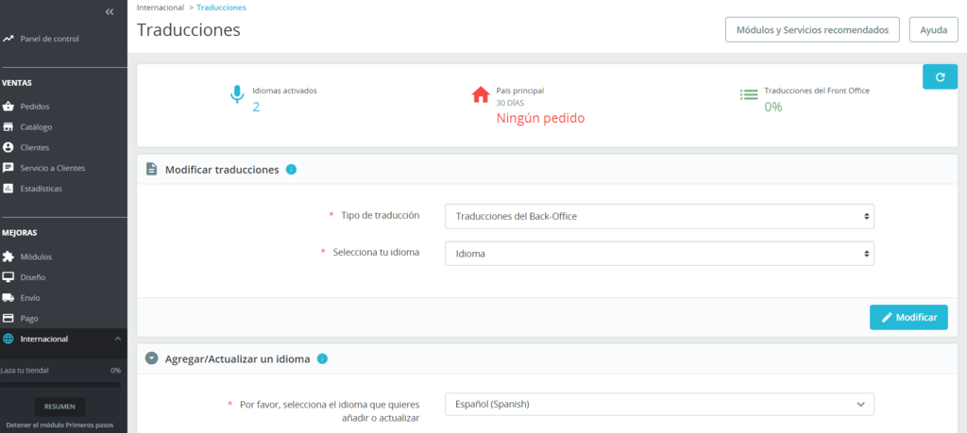967x433 pixels.
Task: Click the Catálogo store icon
Action: point(8,127)
